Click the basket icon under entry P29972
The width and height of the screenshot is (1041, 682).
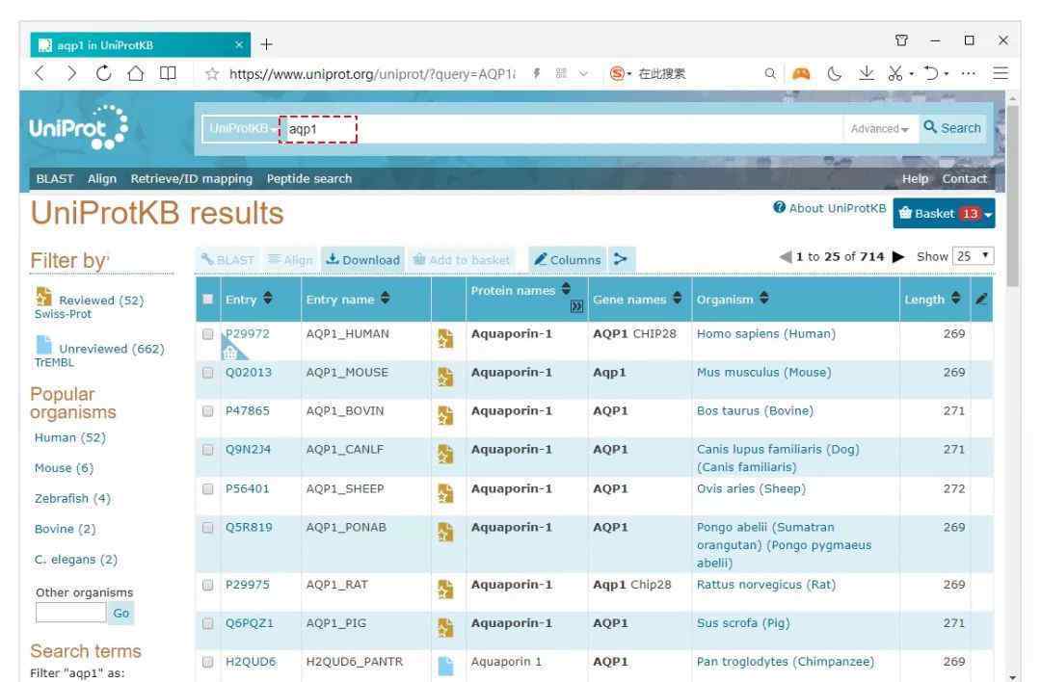(x=229, y=353)
